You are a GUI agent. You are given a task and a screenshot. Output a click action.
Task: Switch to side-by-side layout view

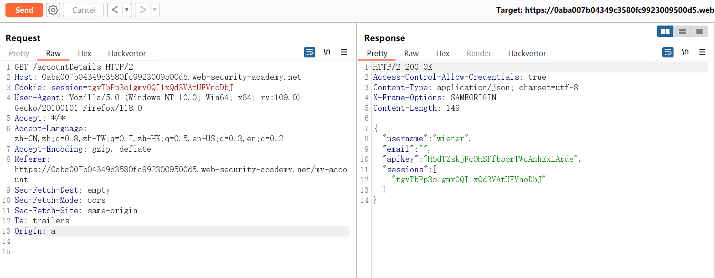(x=665, y=31)
